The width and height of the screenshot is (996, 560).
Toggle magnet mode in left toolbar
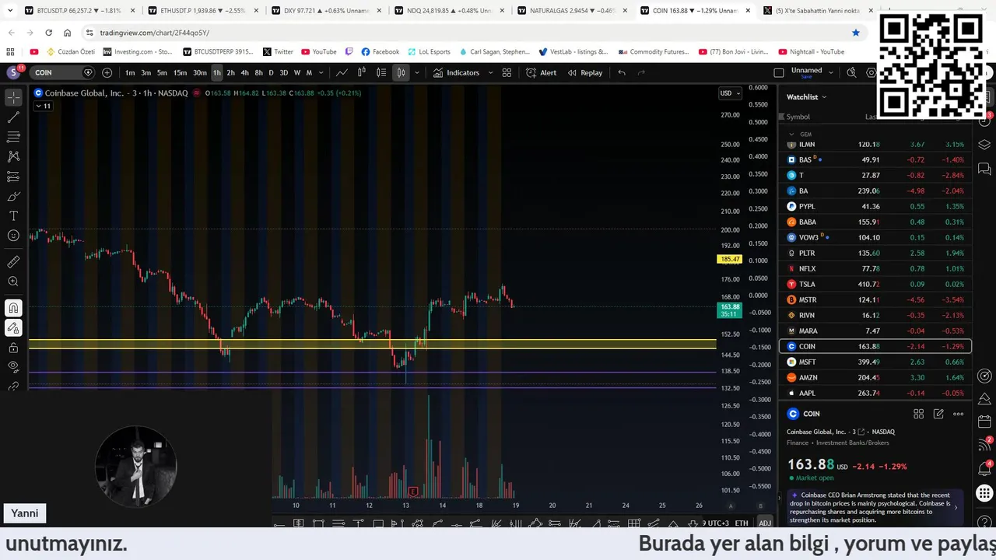13,308
